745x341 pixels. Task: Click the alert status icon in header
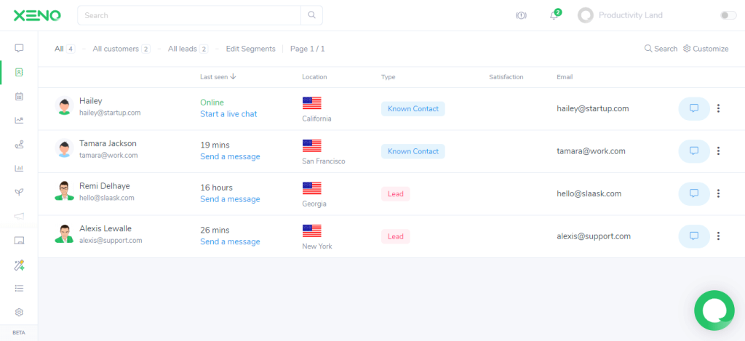(521, 15)
